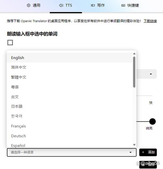Viewport: 163px width, 169px height.
Task: Click the scroll-up arrow of the language list
Action: pyautogui.click(x=134, y=54)
